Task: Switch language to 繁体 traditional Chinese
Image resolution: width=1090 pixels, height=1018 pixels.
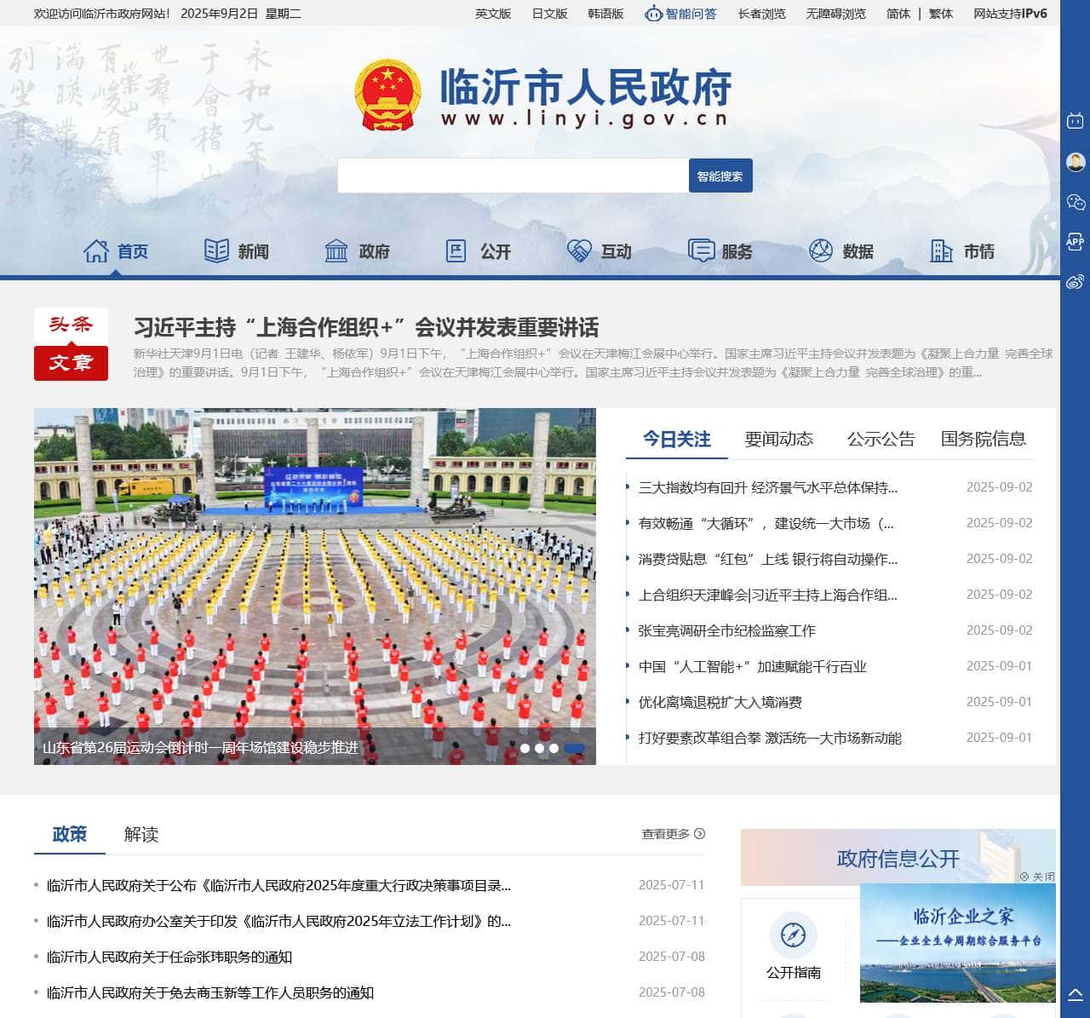Action: (941, 14)
